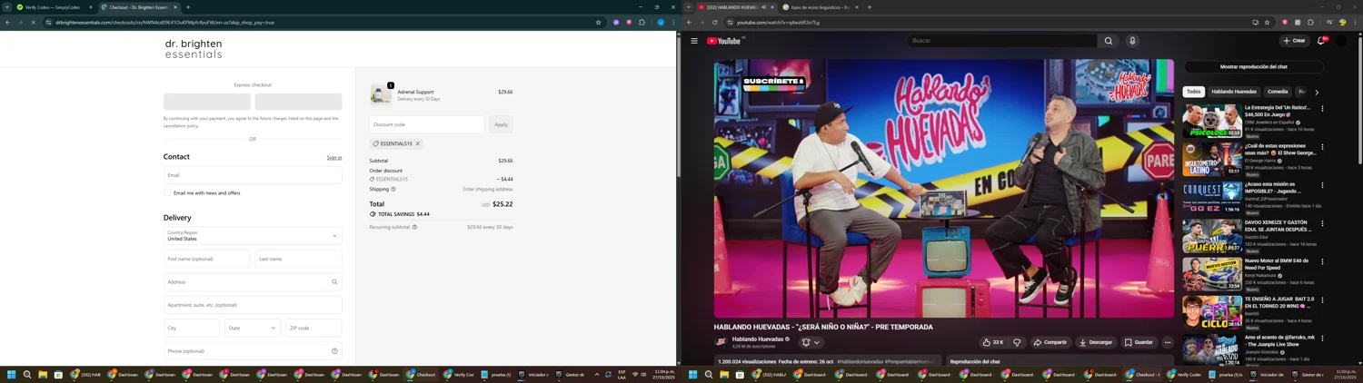Open Microsoft Store icon in right taskbar
The image size is (1363, 383).
click(x=740, y=374)
